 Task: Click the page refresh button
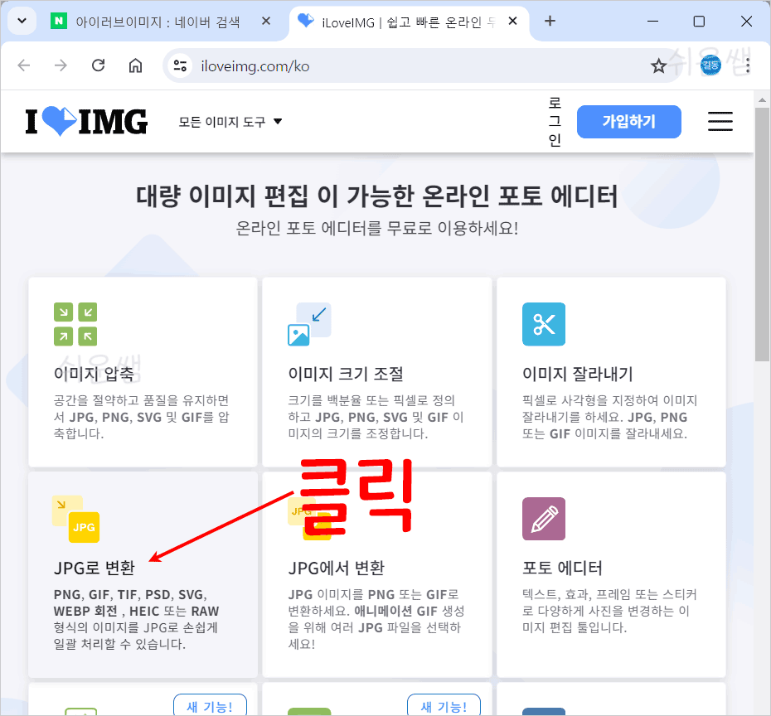[x=98, y=65]
